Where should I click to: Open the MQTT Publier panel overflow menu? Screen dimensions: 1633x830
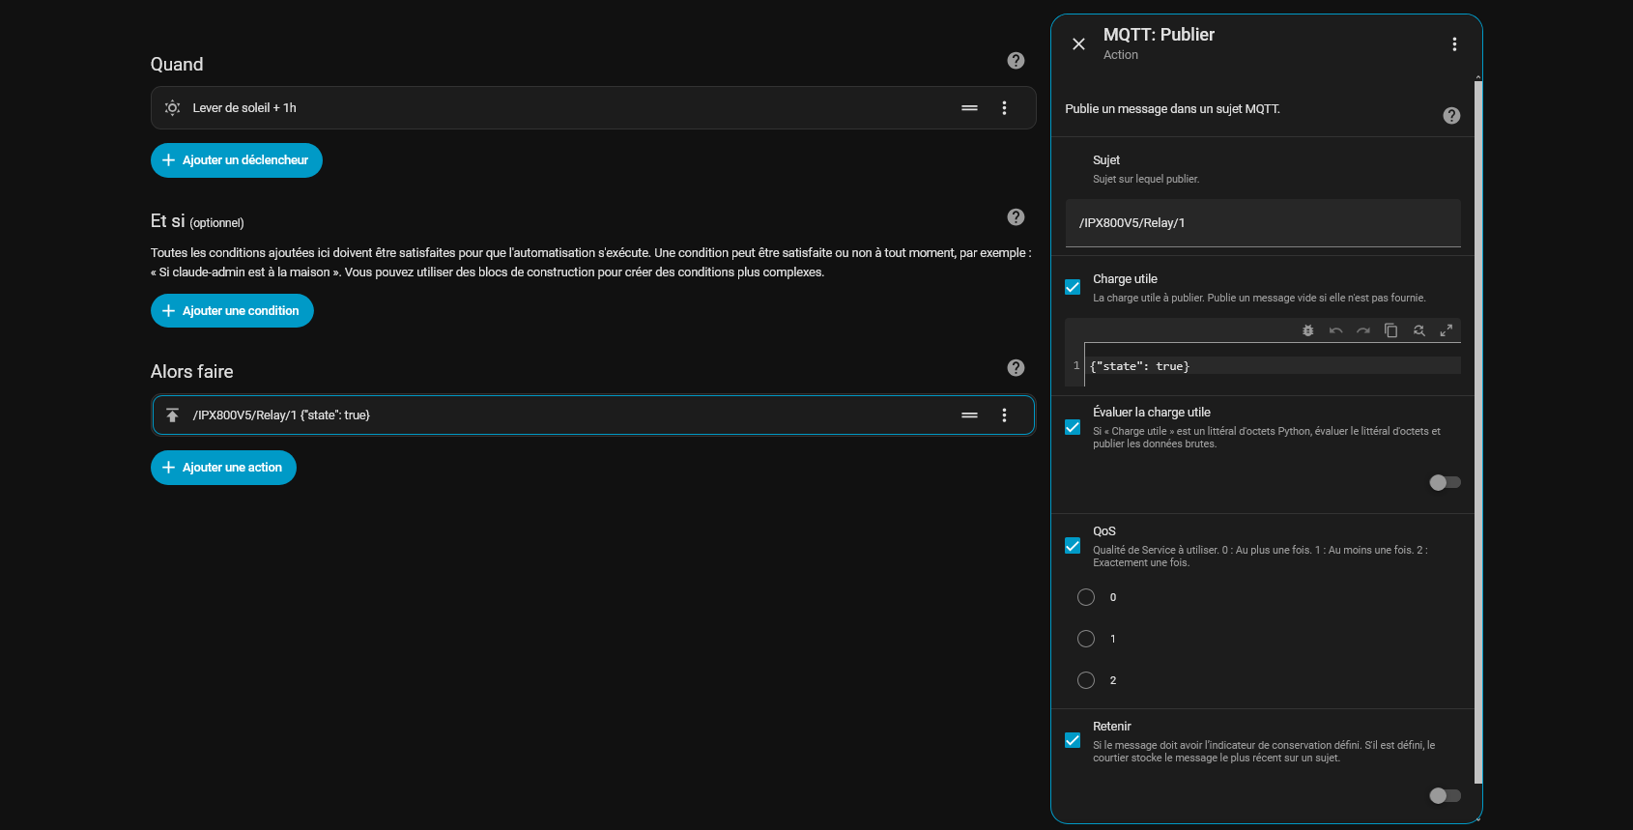tap(1454, 44)
